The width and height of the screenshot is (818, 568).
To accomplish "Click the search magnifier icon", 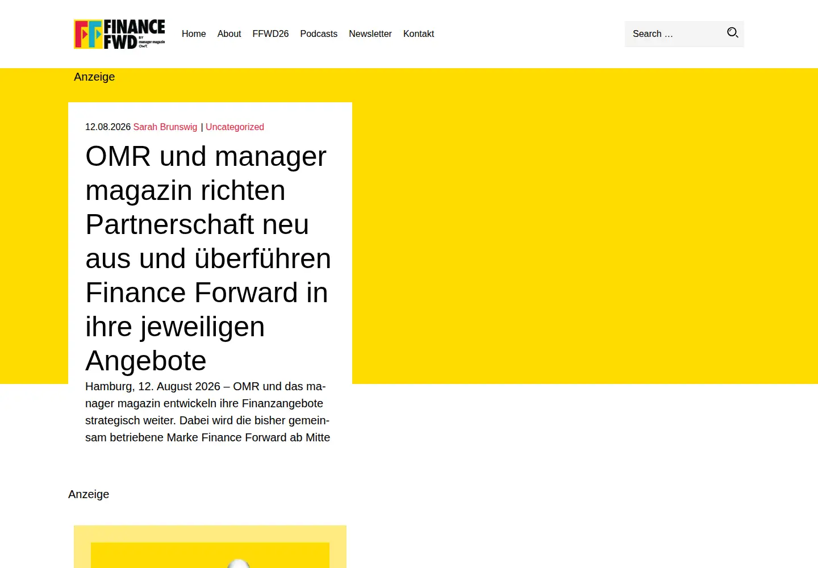I will pos(733,33).
